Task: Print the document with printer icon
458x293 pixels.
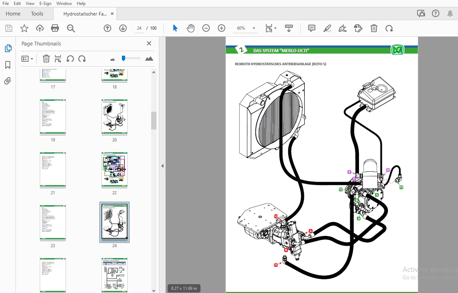Action: click(55, 29)
